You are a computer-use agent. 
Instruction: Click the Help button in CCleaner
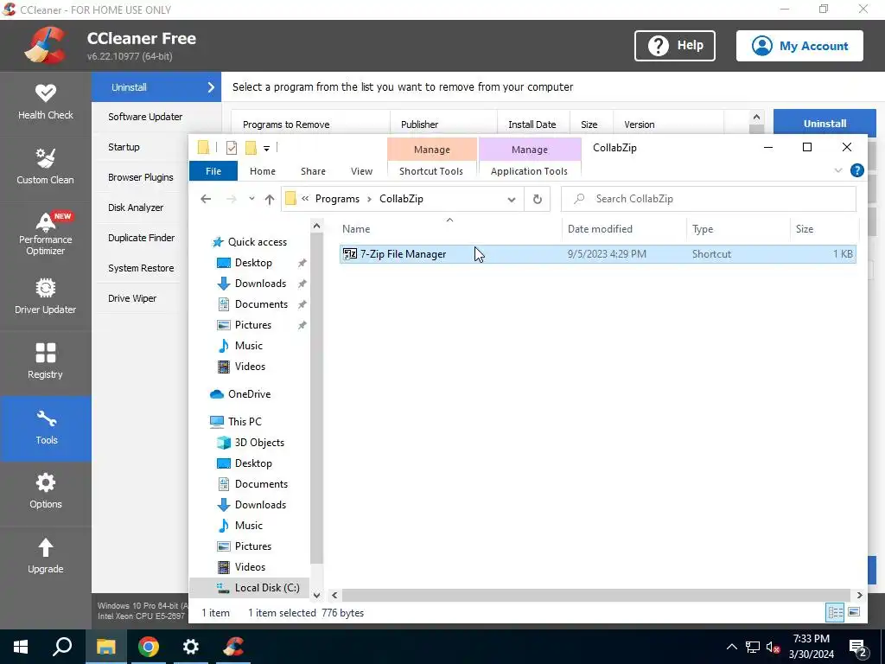coord(674,46)
